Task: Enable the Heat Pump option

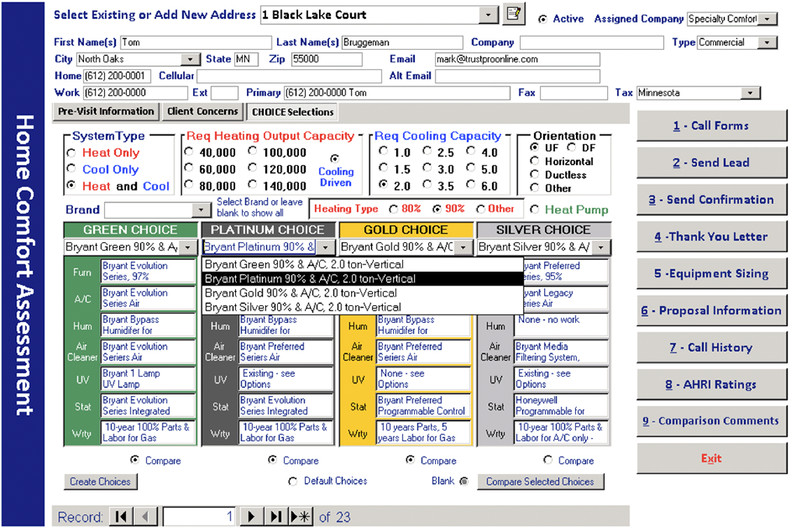Action: tap(534, 209)
